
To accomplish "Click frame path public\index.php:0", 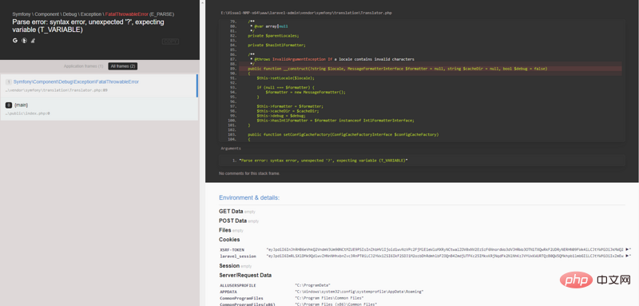I will (27, 113).
